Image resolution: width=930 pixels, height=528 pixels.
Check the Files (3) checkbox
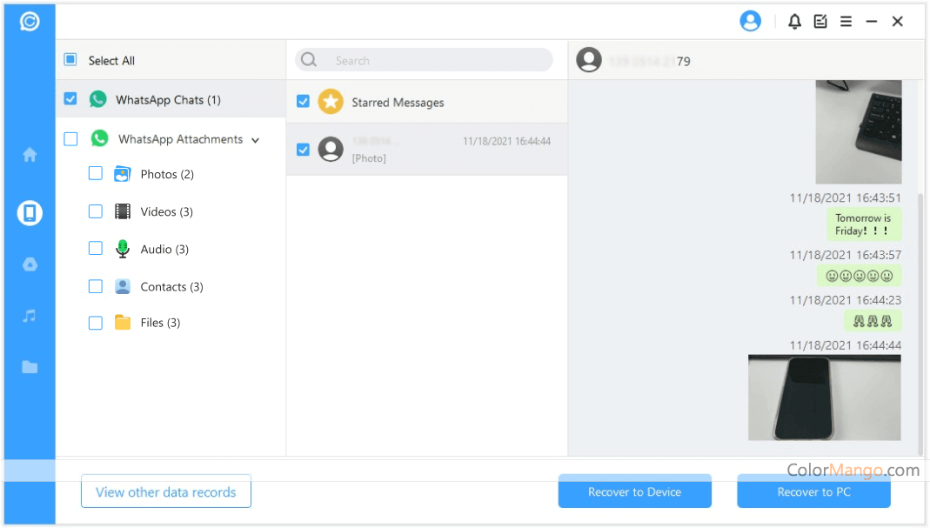(96, 323)
